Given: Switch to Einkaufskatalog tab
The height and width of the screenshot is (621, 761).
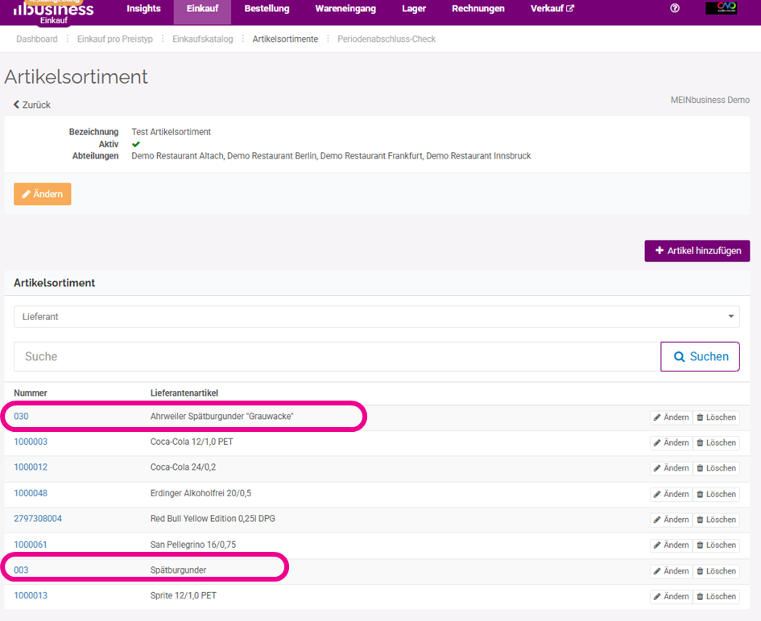Looking at the screenshot, I should point(203,39).
